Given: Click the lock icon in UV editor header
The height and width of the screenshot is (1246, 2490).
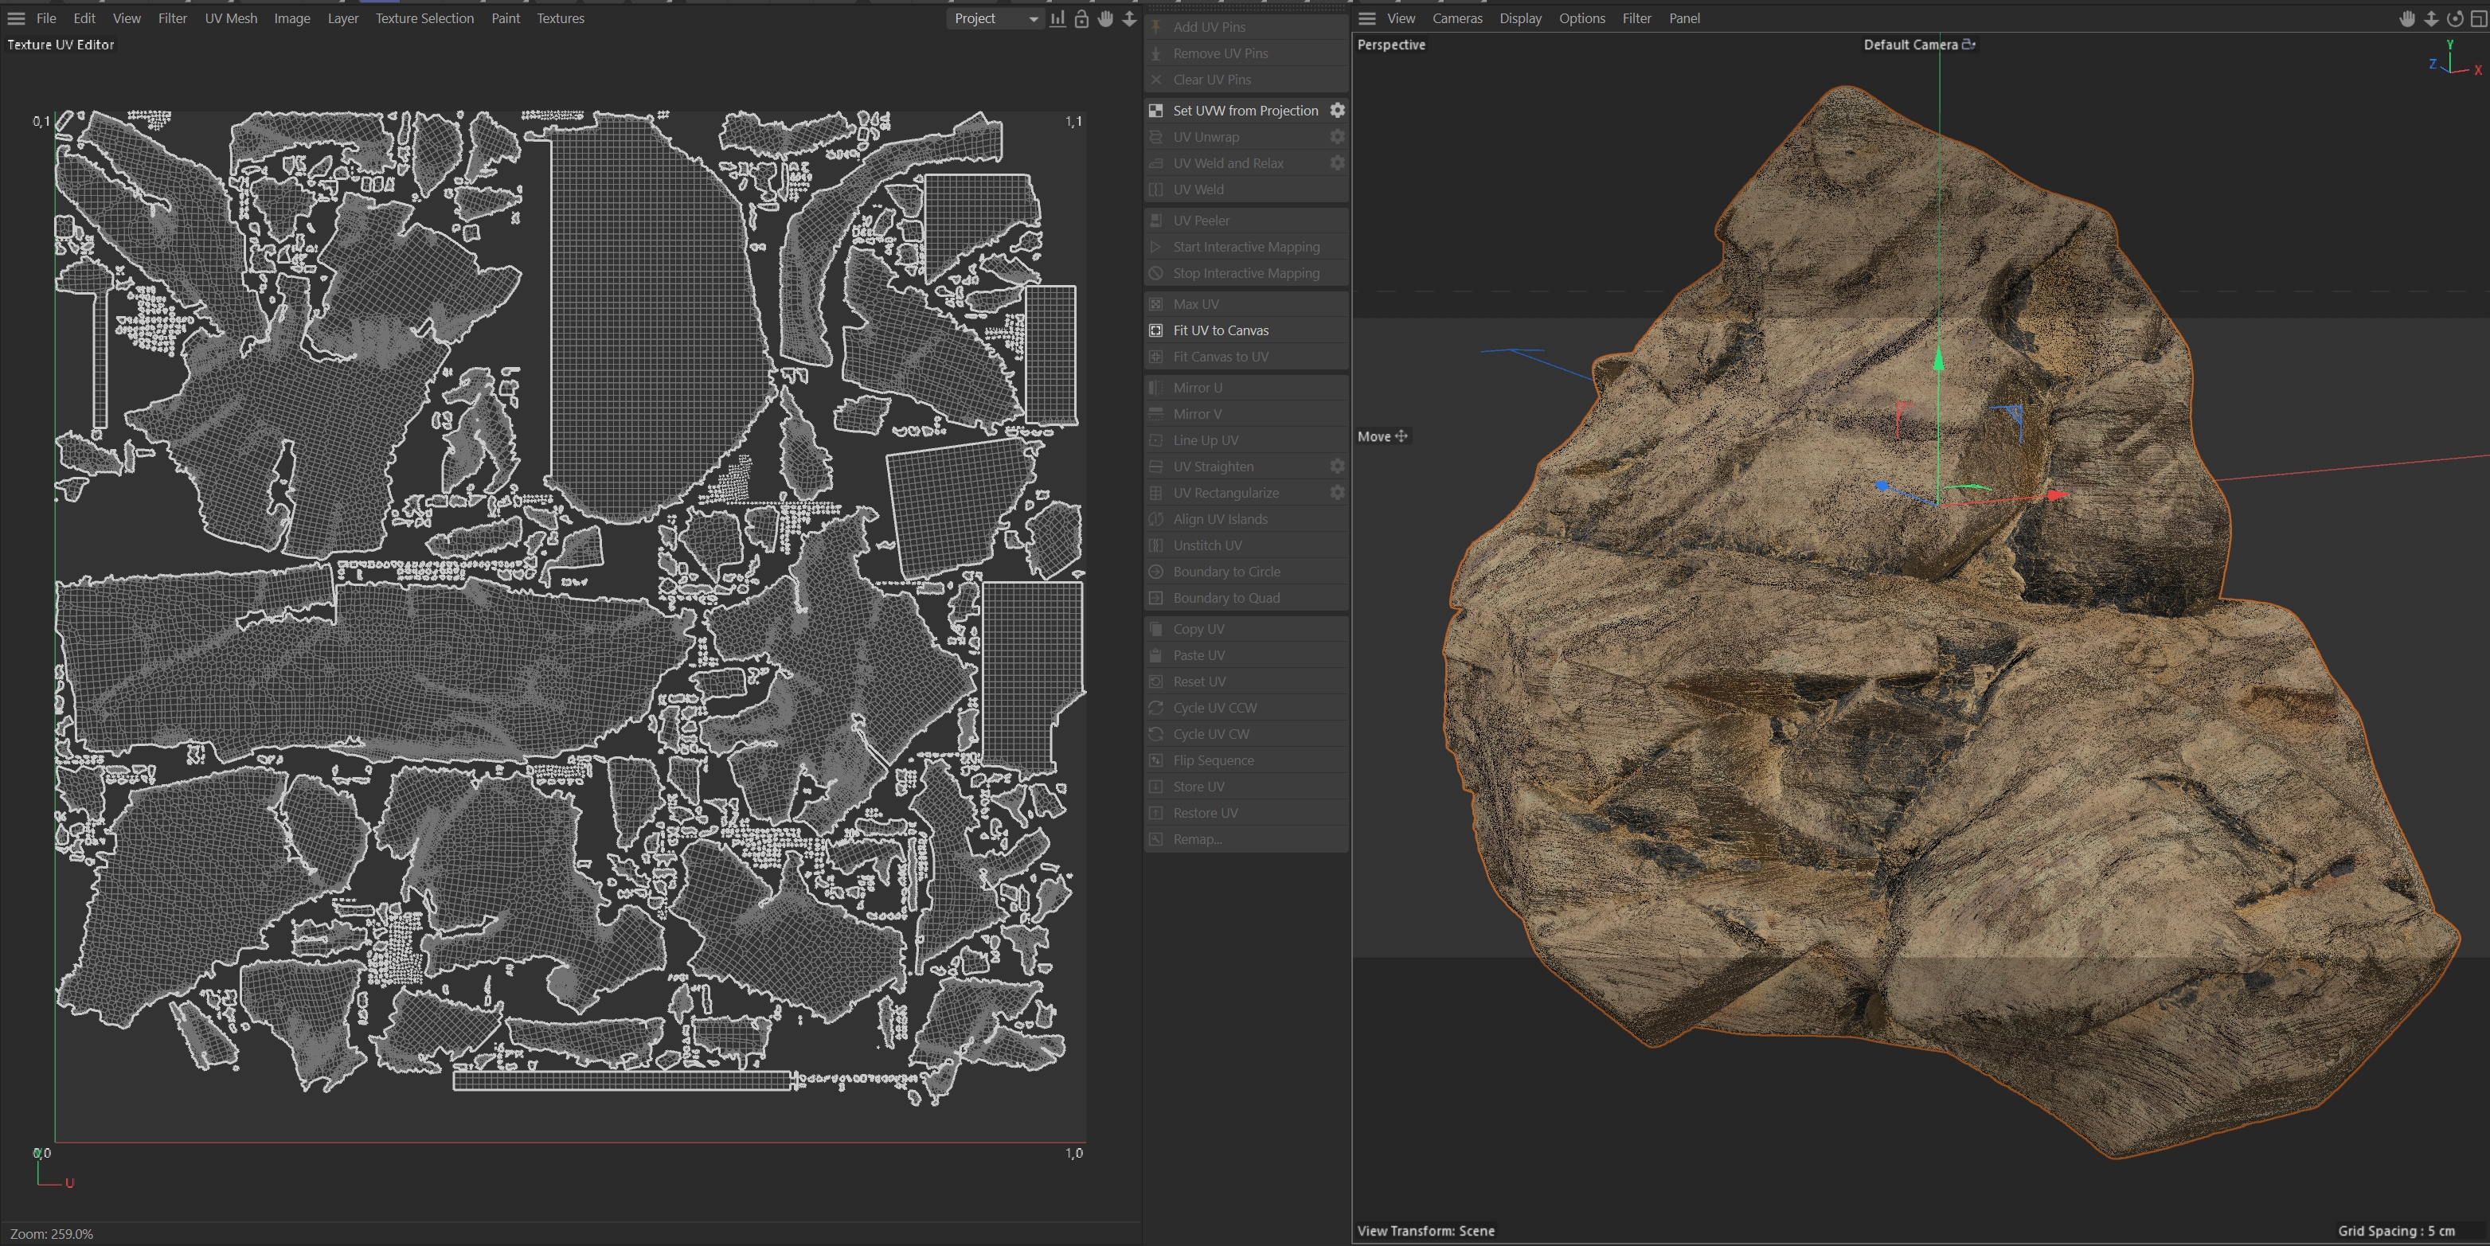Looking at the screenshot, I should click(1081, 18).
